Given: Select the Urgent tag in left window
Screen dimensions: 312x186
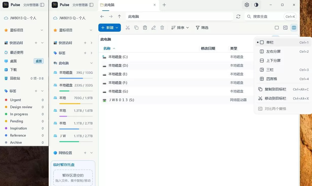Looking at the screenshot, I should pos(24,100).
